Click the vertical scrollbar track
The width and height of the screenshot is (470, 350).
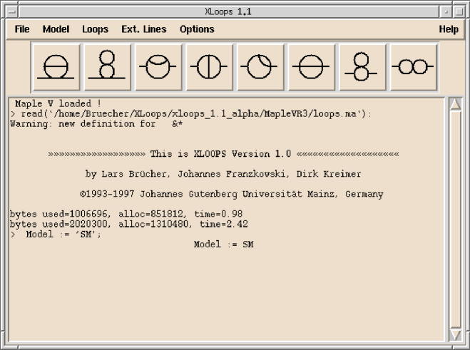455,219
